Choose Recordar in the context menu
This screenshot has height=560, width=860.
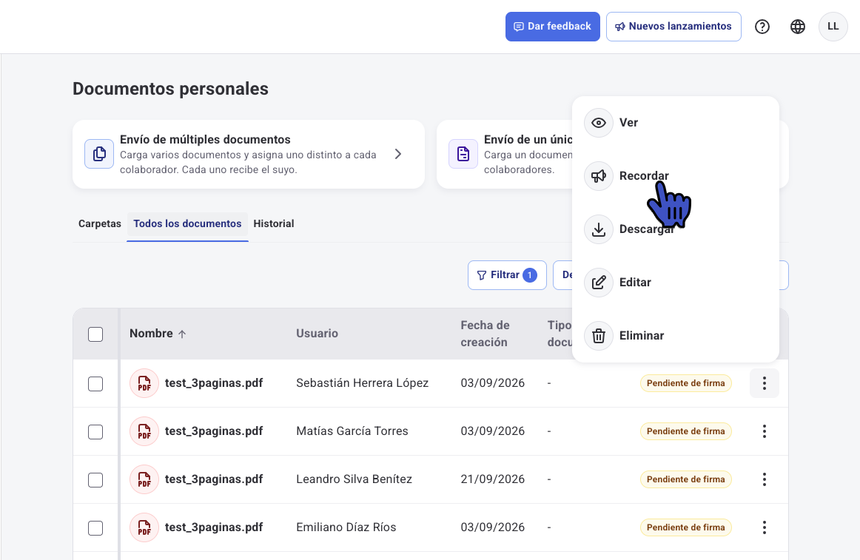[x=675, y=175]
